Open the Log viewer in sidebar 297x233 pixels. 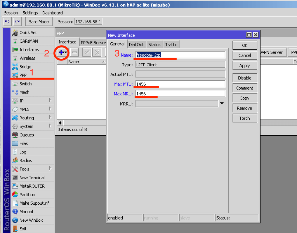[x=23, y=152]
